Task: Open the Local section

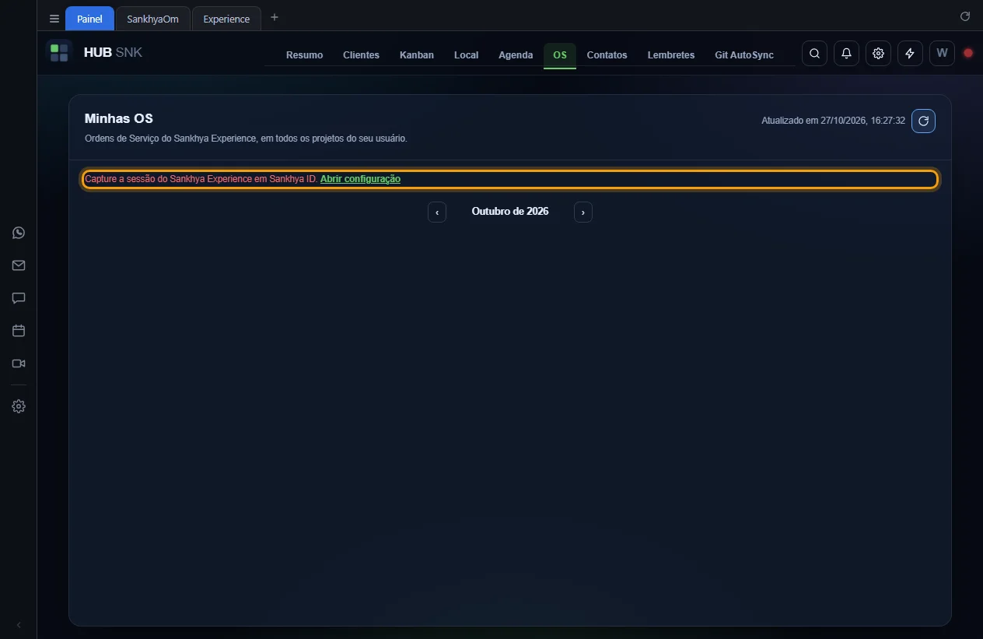Action: 466,54
